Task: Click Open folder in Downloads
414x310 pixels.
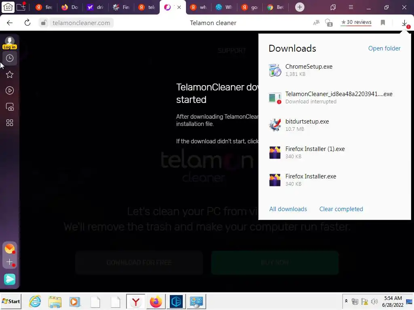Action: tap(384, 48)
